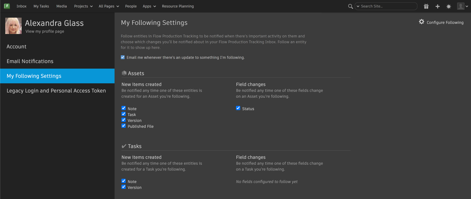Expand the All Pages dropdown menu
The height and width of the screenshot is (199, 471).
[x=109, y=6]
